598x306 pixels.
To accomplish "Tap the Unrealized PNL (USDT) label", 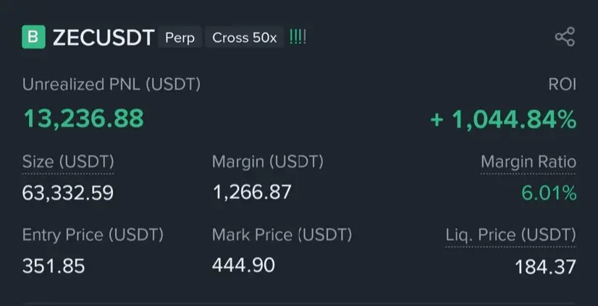I will click(111, 84).
